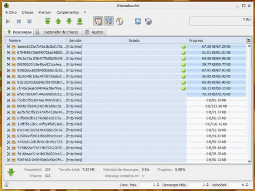
Task: Open column selector at Progreso header corner
Action: [248, 40]
